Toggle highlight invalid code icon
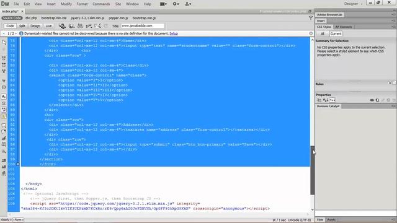Screen dimensions: 397x223 [4, 103]
